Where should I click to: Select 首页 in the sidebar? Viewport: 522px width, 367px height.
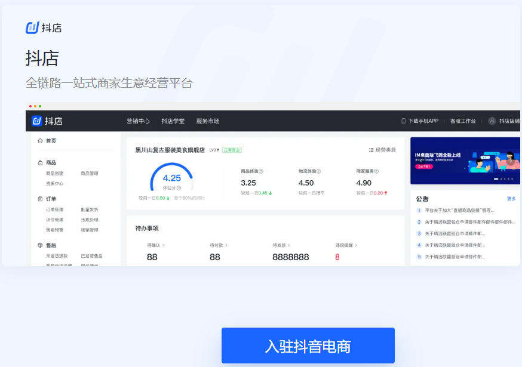(x=51, y=141)
